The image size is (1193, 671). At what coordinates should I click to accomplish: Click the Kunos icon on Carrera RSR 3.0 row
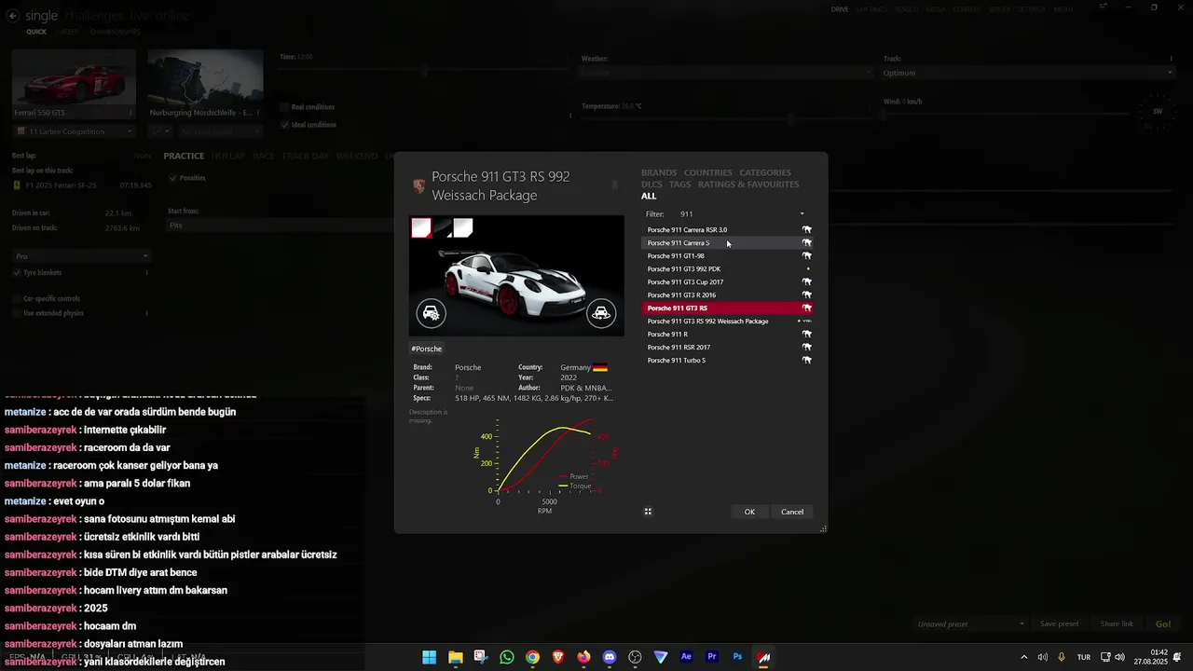click(807, 230)
